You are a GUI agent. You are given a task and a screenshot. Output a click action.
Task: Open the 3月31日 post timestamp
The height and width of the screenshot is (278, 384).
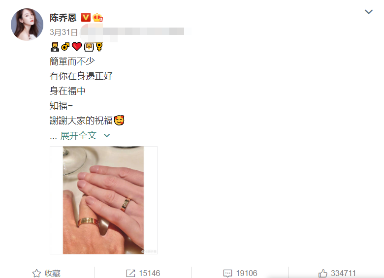[x=64, y=32]
